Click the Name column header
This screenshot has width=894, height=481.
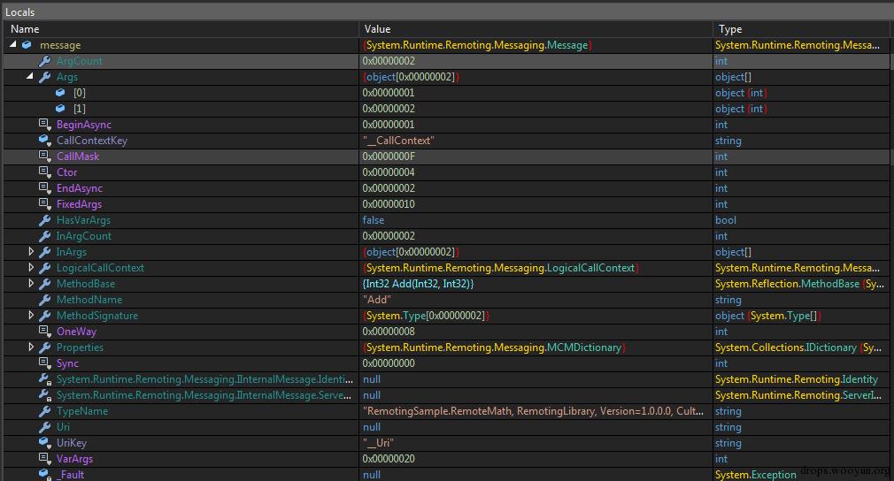tap(25, 29)
